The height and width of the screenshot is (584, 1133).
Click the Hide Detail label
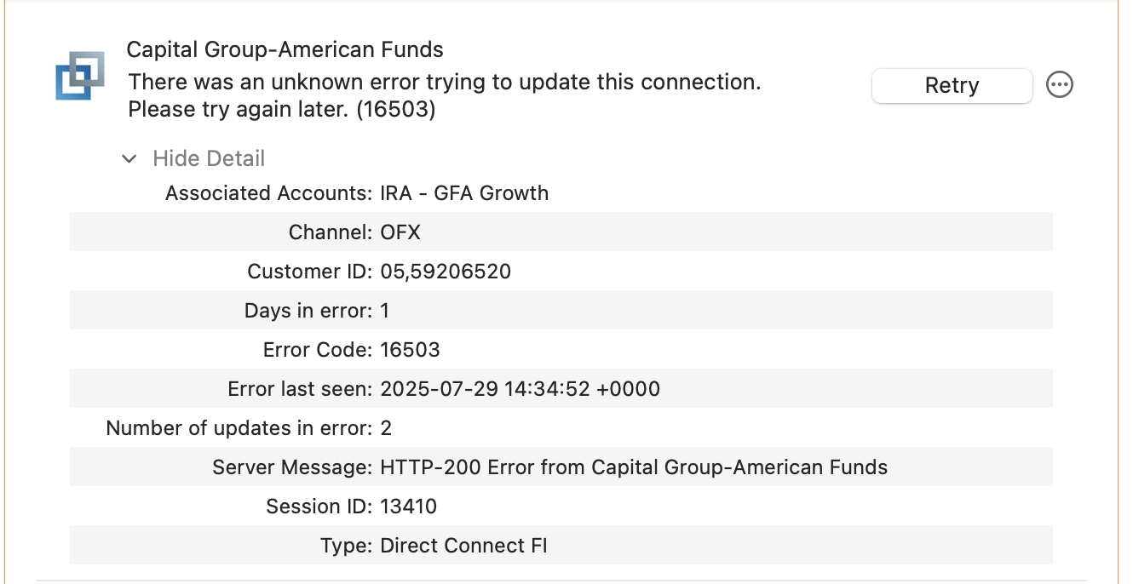[209, 159]
